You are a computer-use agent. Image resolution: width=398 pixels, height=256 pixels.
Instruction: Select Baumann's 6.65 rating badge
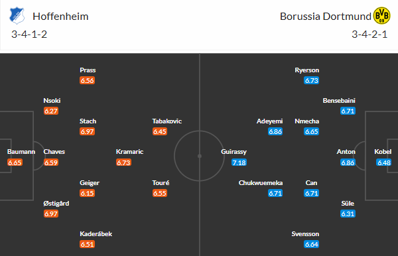[x=15, y=162]
